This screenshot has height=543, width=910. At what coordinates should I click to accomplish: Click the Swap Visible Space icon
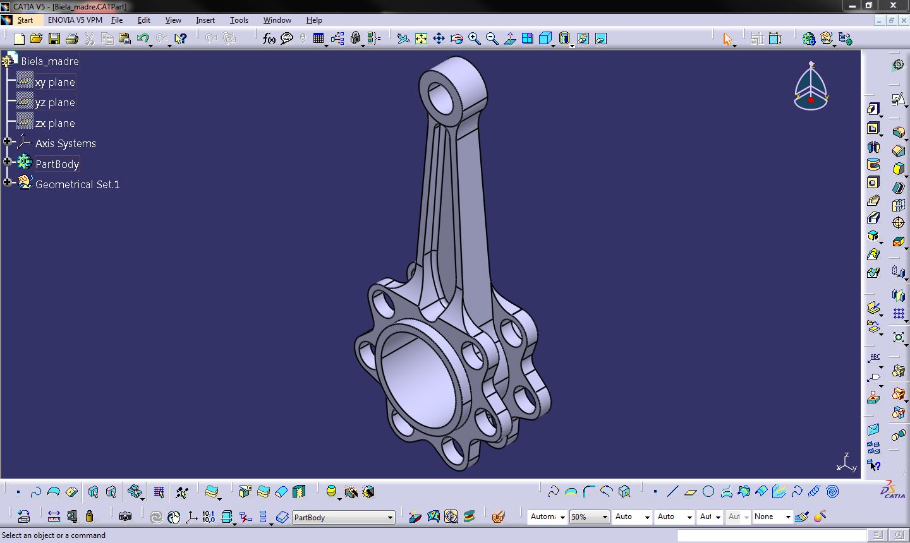click(600, 39)
